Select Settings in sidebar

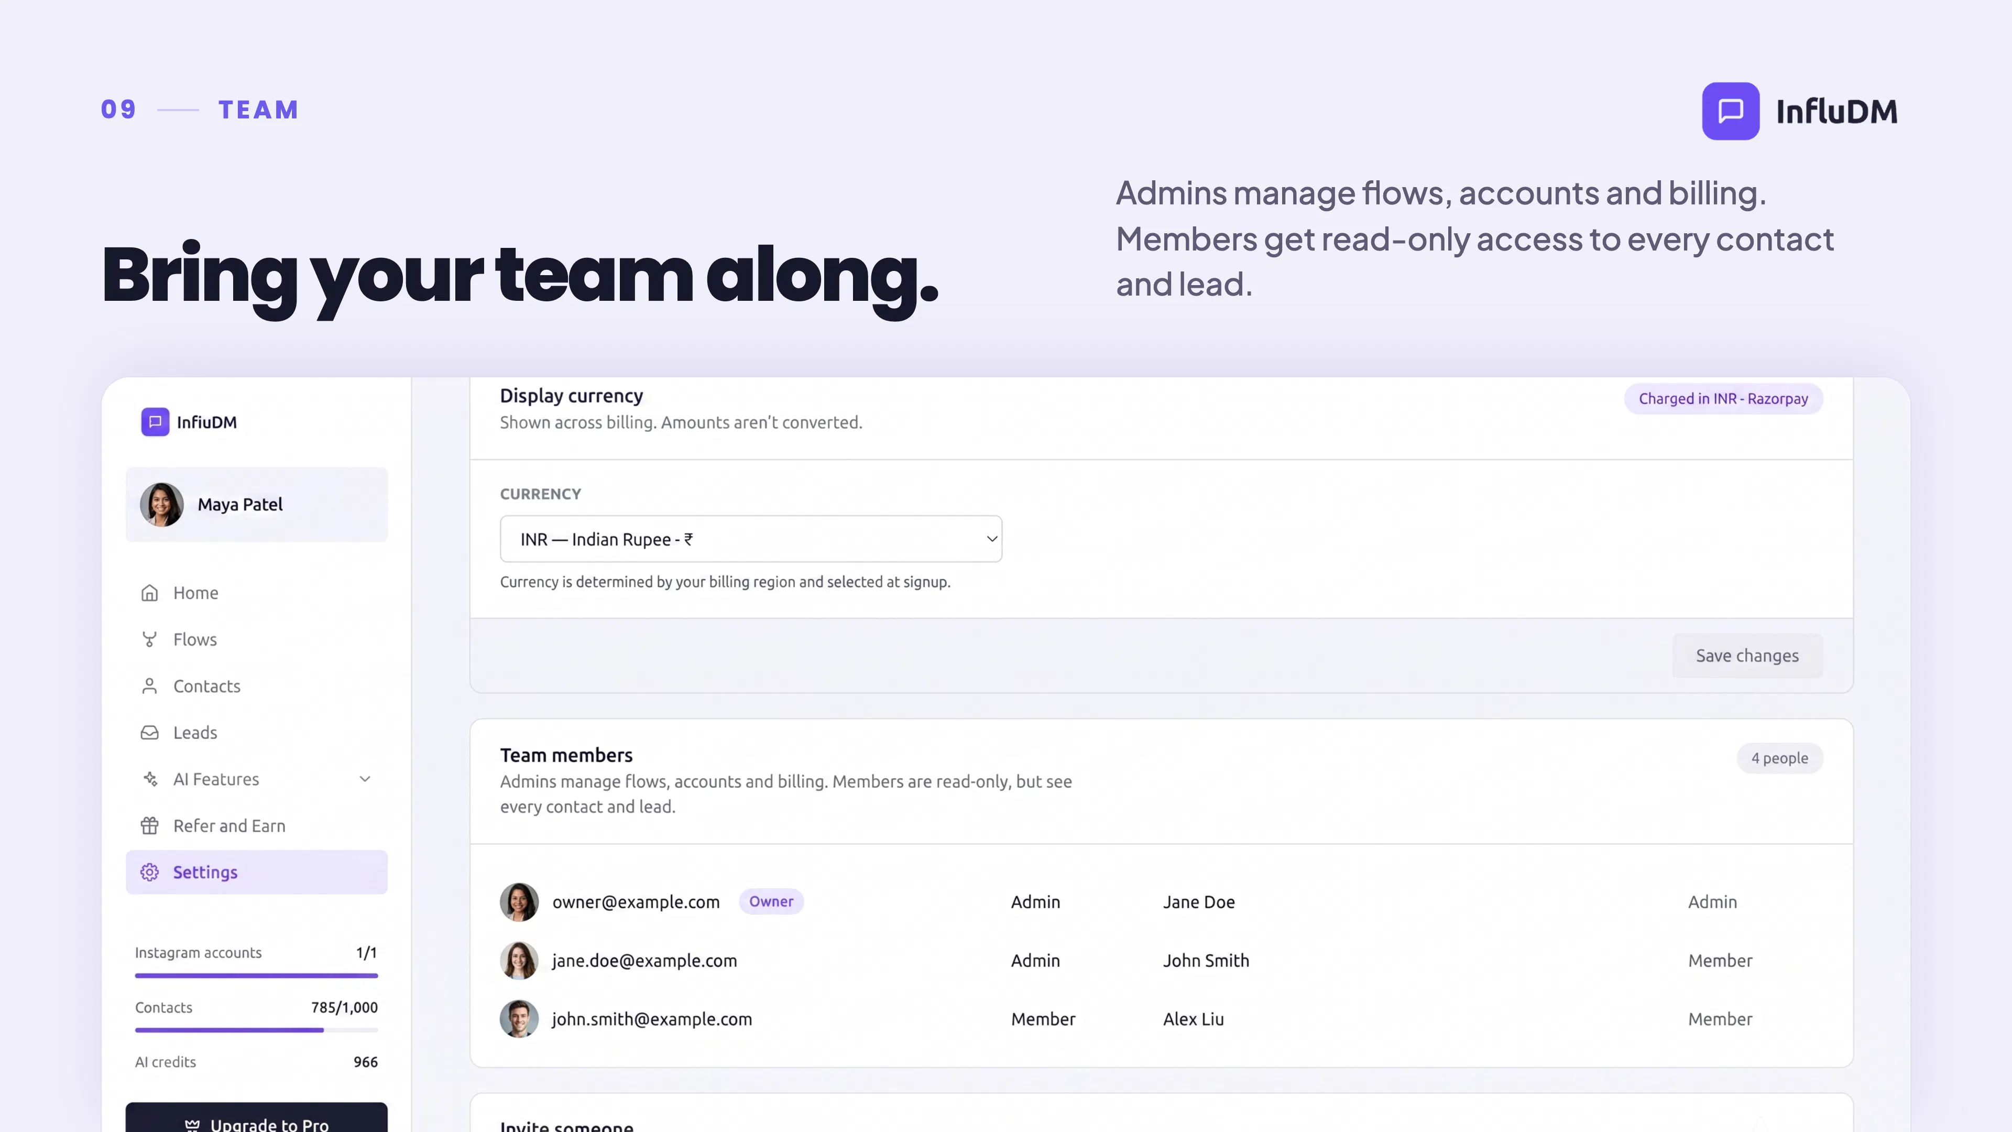coord(256,872)
